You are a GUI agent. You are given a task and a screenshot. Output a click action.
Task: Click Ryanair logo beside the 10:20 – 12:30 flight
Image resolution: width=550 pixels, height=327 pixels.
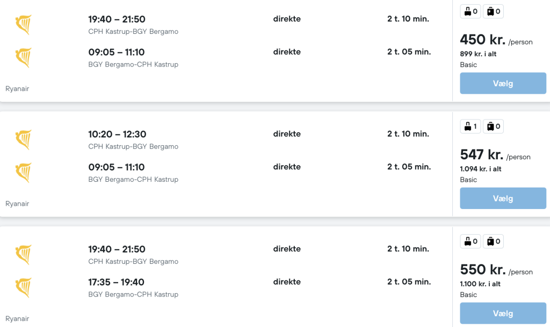(24, 139)
